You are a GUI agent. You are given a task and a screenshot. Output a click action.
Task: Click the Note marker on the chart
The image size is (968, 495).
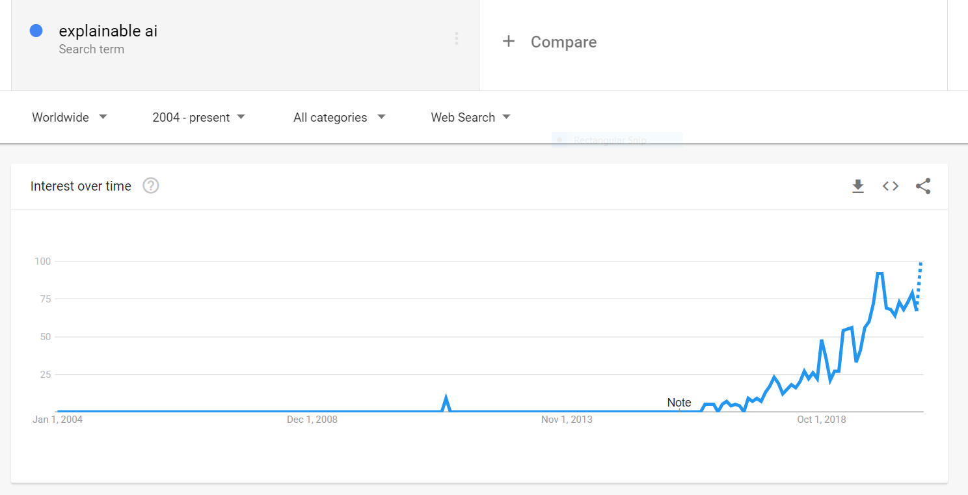679,403
